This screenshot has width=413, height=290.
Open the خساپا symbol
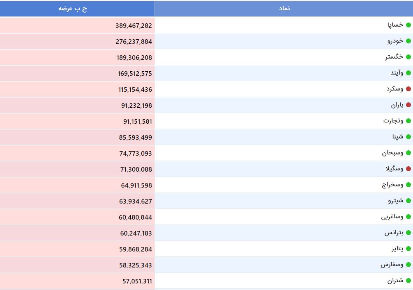coord(395,25)
